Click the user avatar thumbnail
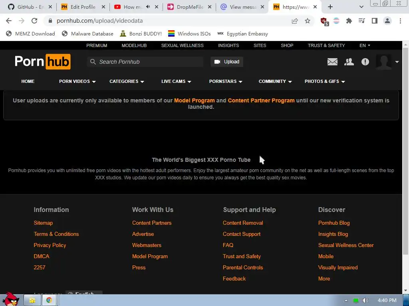409x306 pixels. [x=384, y=62]
